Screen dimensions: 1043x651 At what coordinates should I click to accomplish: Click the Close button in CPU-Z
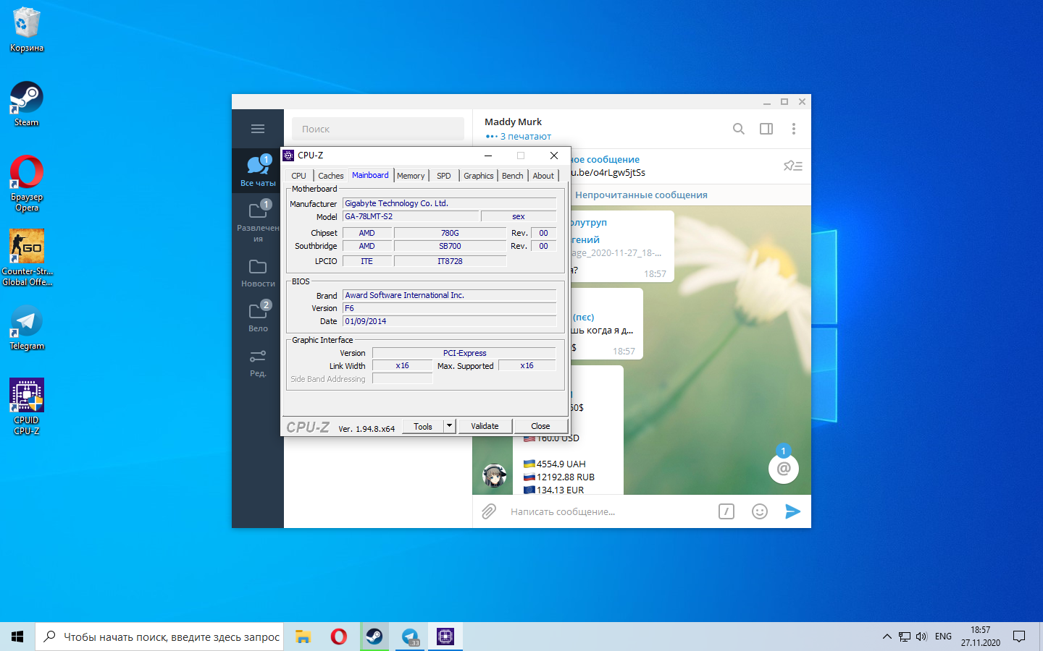click(x=540, y=426)
